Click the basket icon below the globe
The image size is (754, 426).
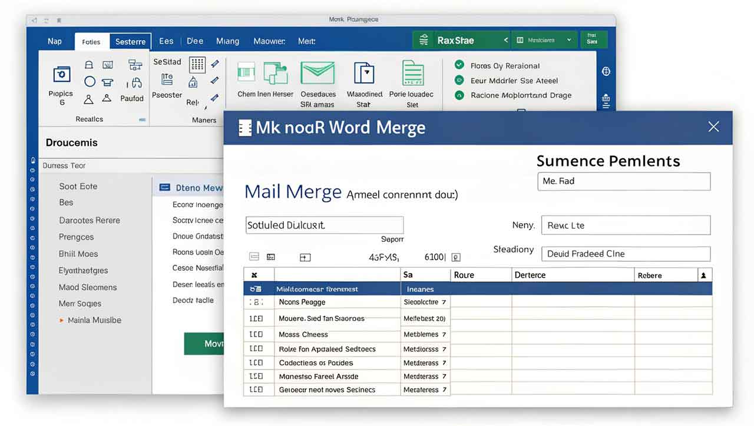(606, 101)
